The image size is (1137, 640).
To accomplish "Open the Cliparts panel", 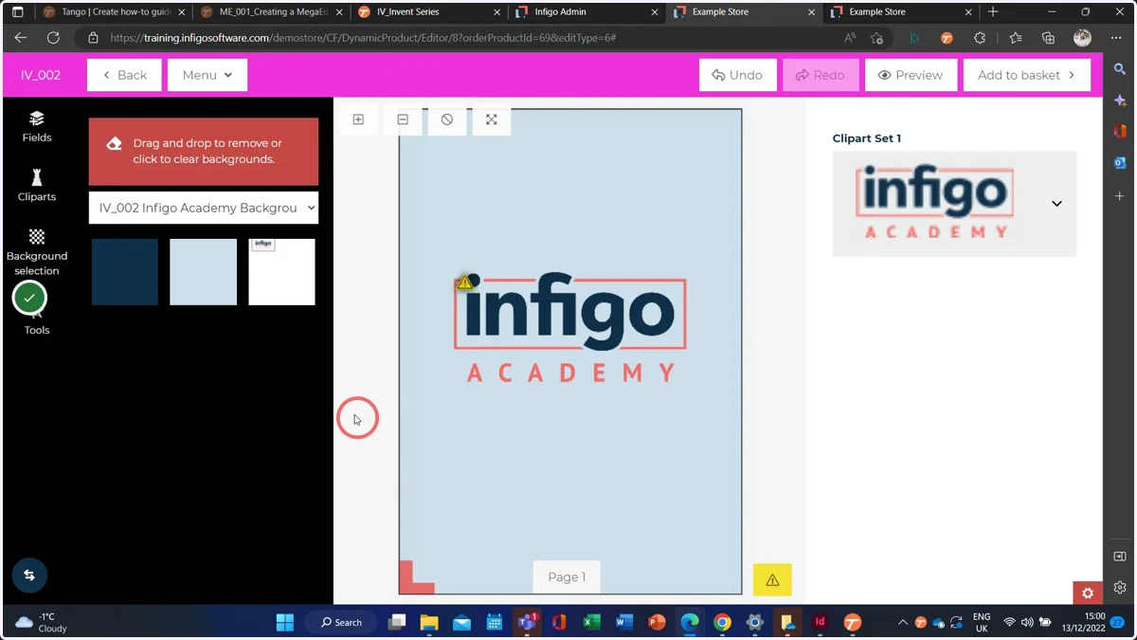I will coord(37,186).
